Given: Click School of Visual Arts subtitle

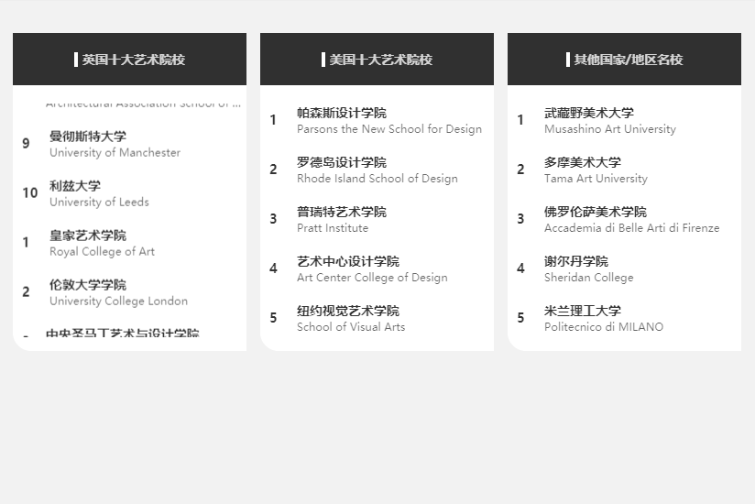Looking at the screenshot, I should [x=351, y=327].
